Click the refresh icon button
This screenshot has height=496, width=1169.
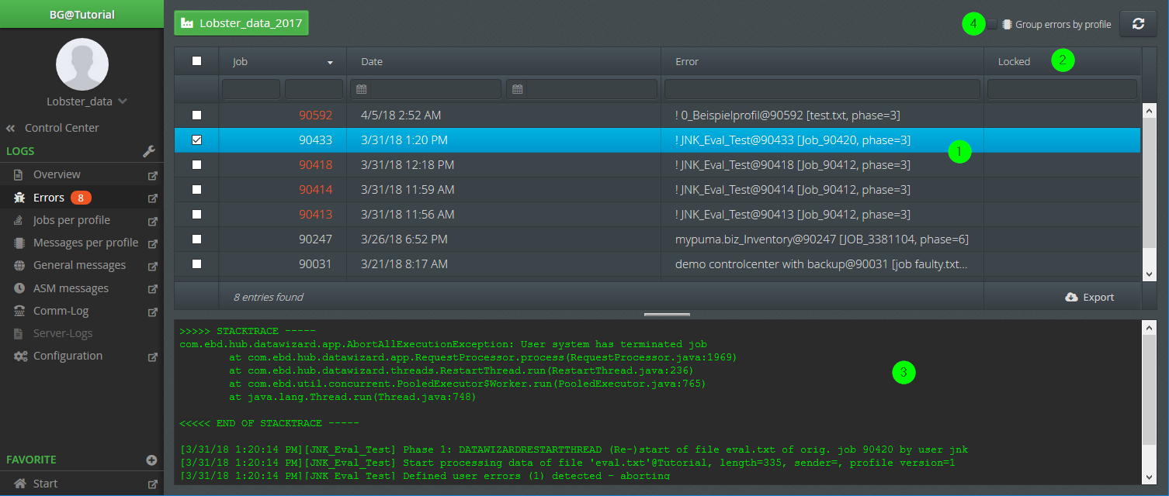(x=1138, y=24)
